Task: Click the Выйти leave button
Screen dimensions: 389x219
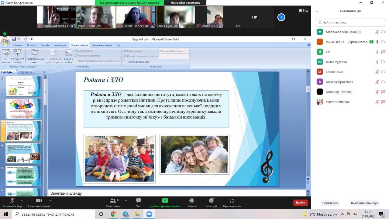Action: [300, 203]
